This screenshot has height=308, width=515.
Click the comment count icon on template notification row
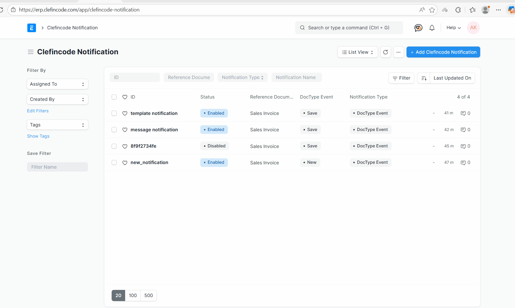tap(463, 113)
